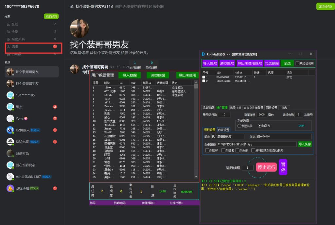Image resolution: width=335 pixels, height=225 pixels.
Task: Click the 昵称 nickname input field
Action: tap(228, 136)
